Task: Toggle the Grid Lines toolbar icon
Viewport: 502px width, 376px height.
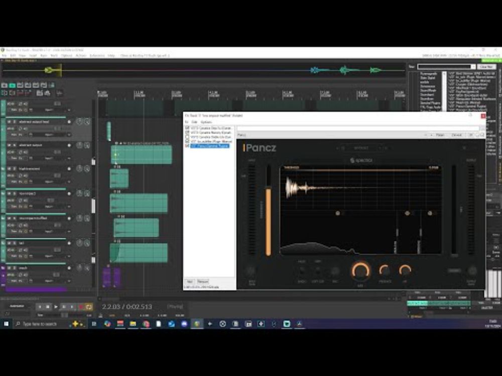Action: tap(40, 93)
